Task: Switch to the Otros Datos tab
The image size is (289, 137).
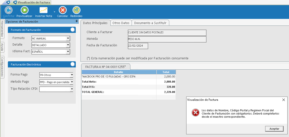Action: point(121,23)
